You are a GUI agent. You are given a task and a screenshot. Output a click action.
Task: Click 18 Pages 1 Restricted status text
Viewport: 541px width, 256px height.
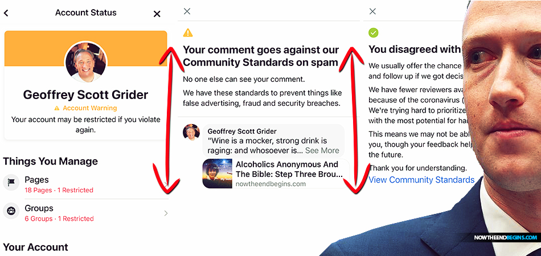coord(59,190)
